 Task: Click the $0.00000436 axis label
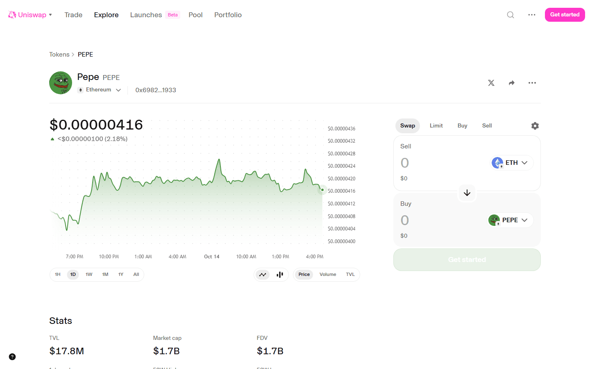(341, 129)
